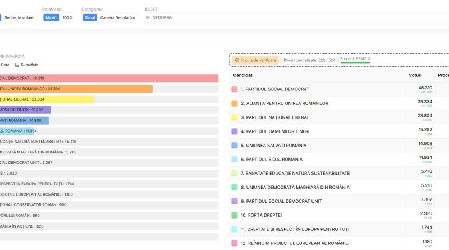Set relative scale to 100%
The image size is (449, 250).
[67, 17]
